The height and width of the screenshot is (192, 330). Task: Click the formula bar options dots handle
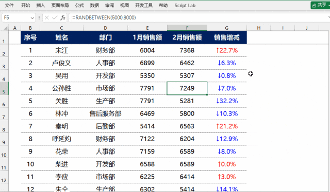[39, 17]
